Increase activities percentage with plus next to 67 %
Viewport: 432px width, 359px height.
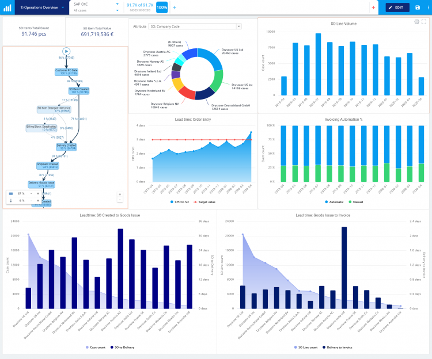pos(38,194)
